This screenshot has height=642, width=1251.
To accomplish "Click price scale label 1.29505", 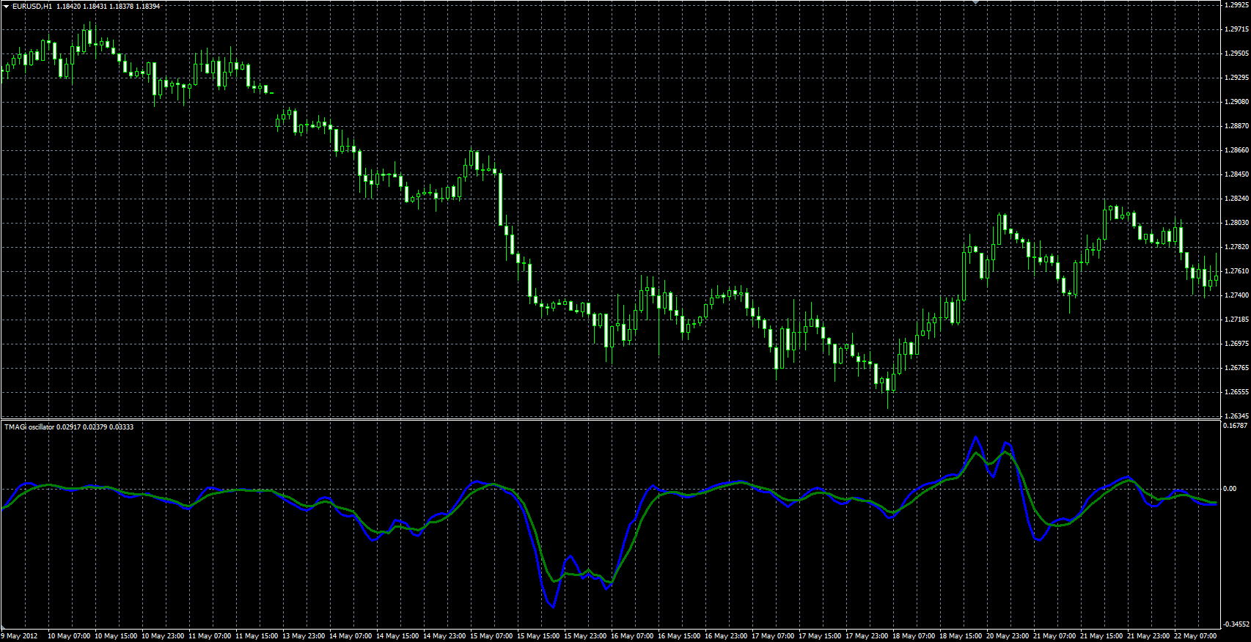I will [1236, 53].
